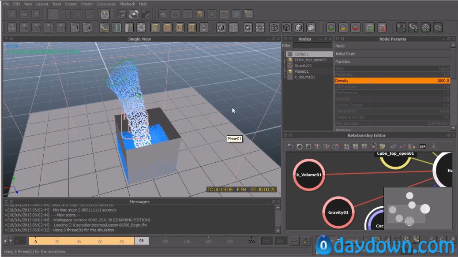
Task: Click the New scene icon
Action: [x=11, y=14]
